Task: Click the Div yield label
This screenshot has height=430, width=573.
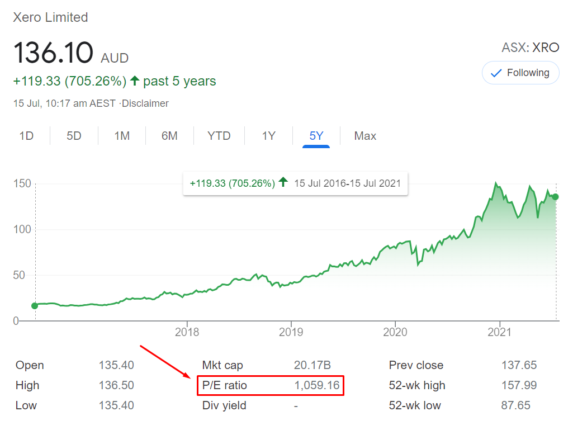Action: tap(224, 405)
